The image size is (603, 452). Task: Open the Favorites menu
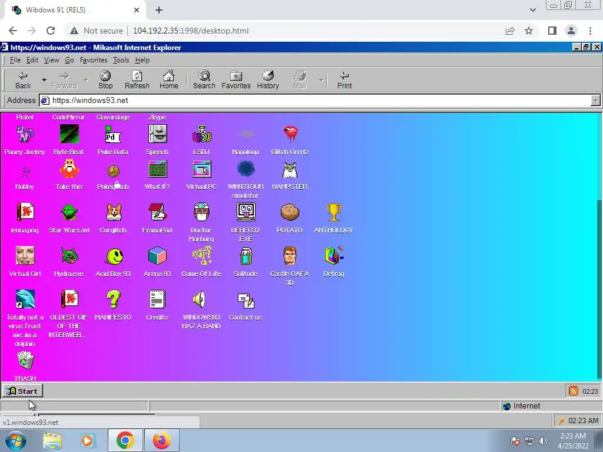pos(94,60)
